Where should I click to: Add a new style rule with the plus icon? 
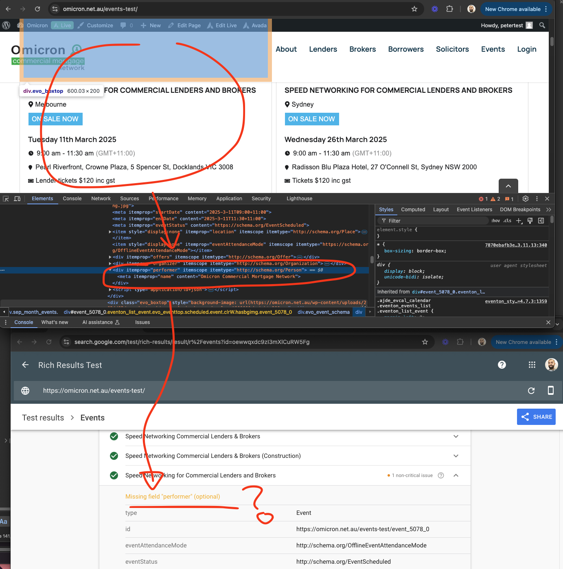coord(519,221)
